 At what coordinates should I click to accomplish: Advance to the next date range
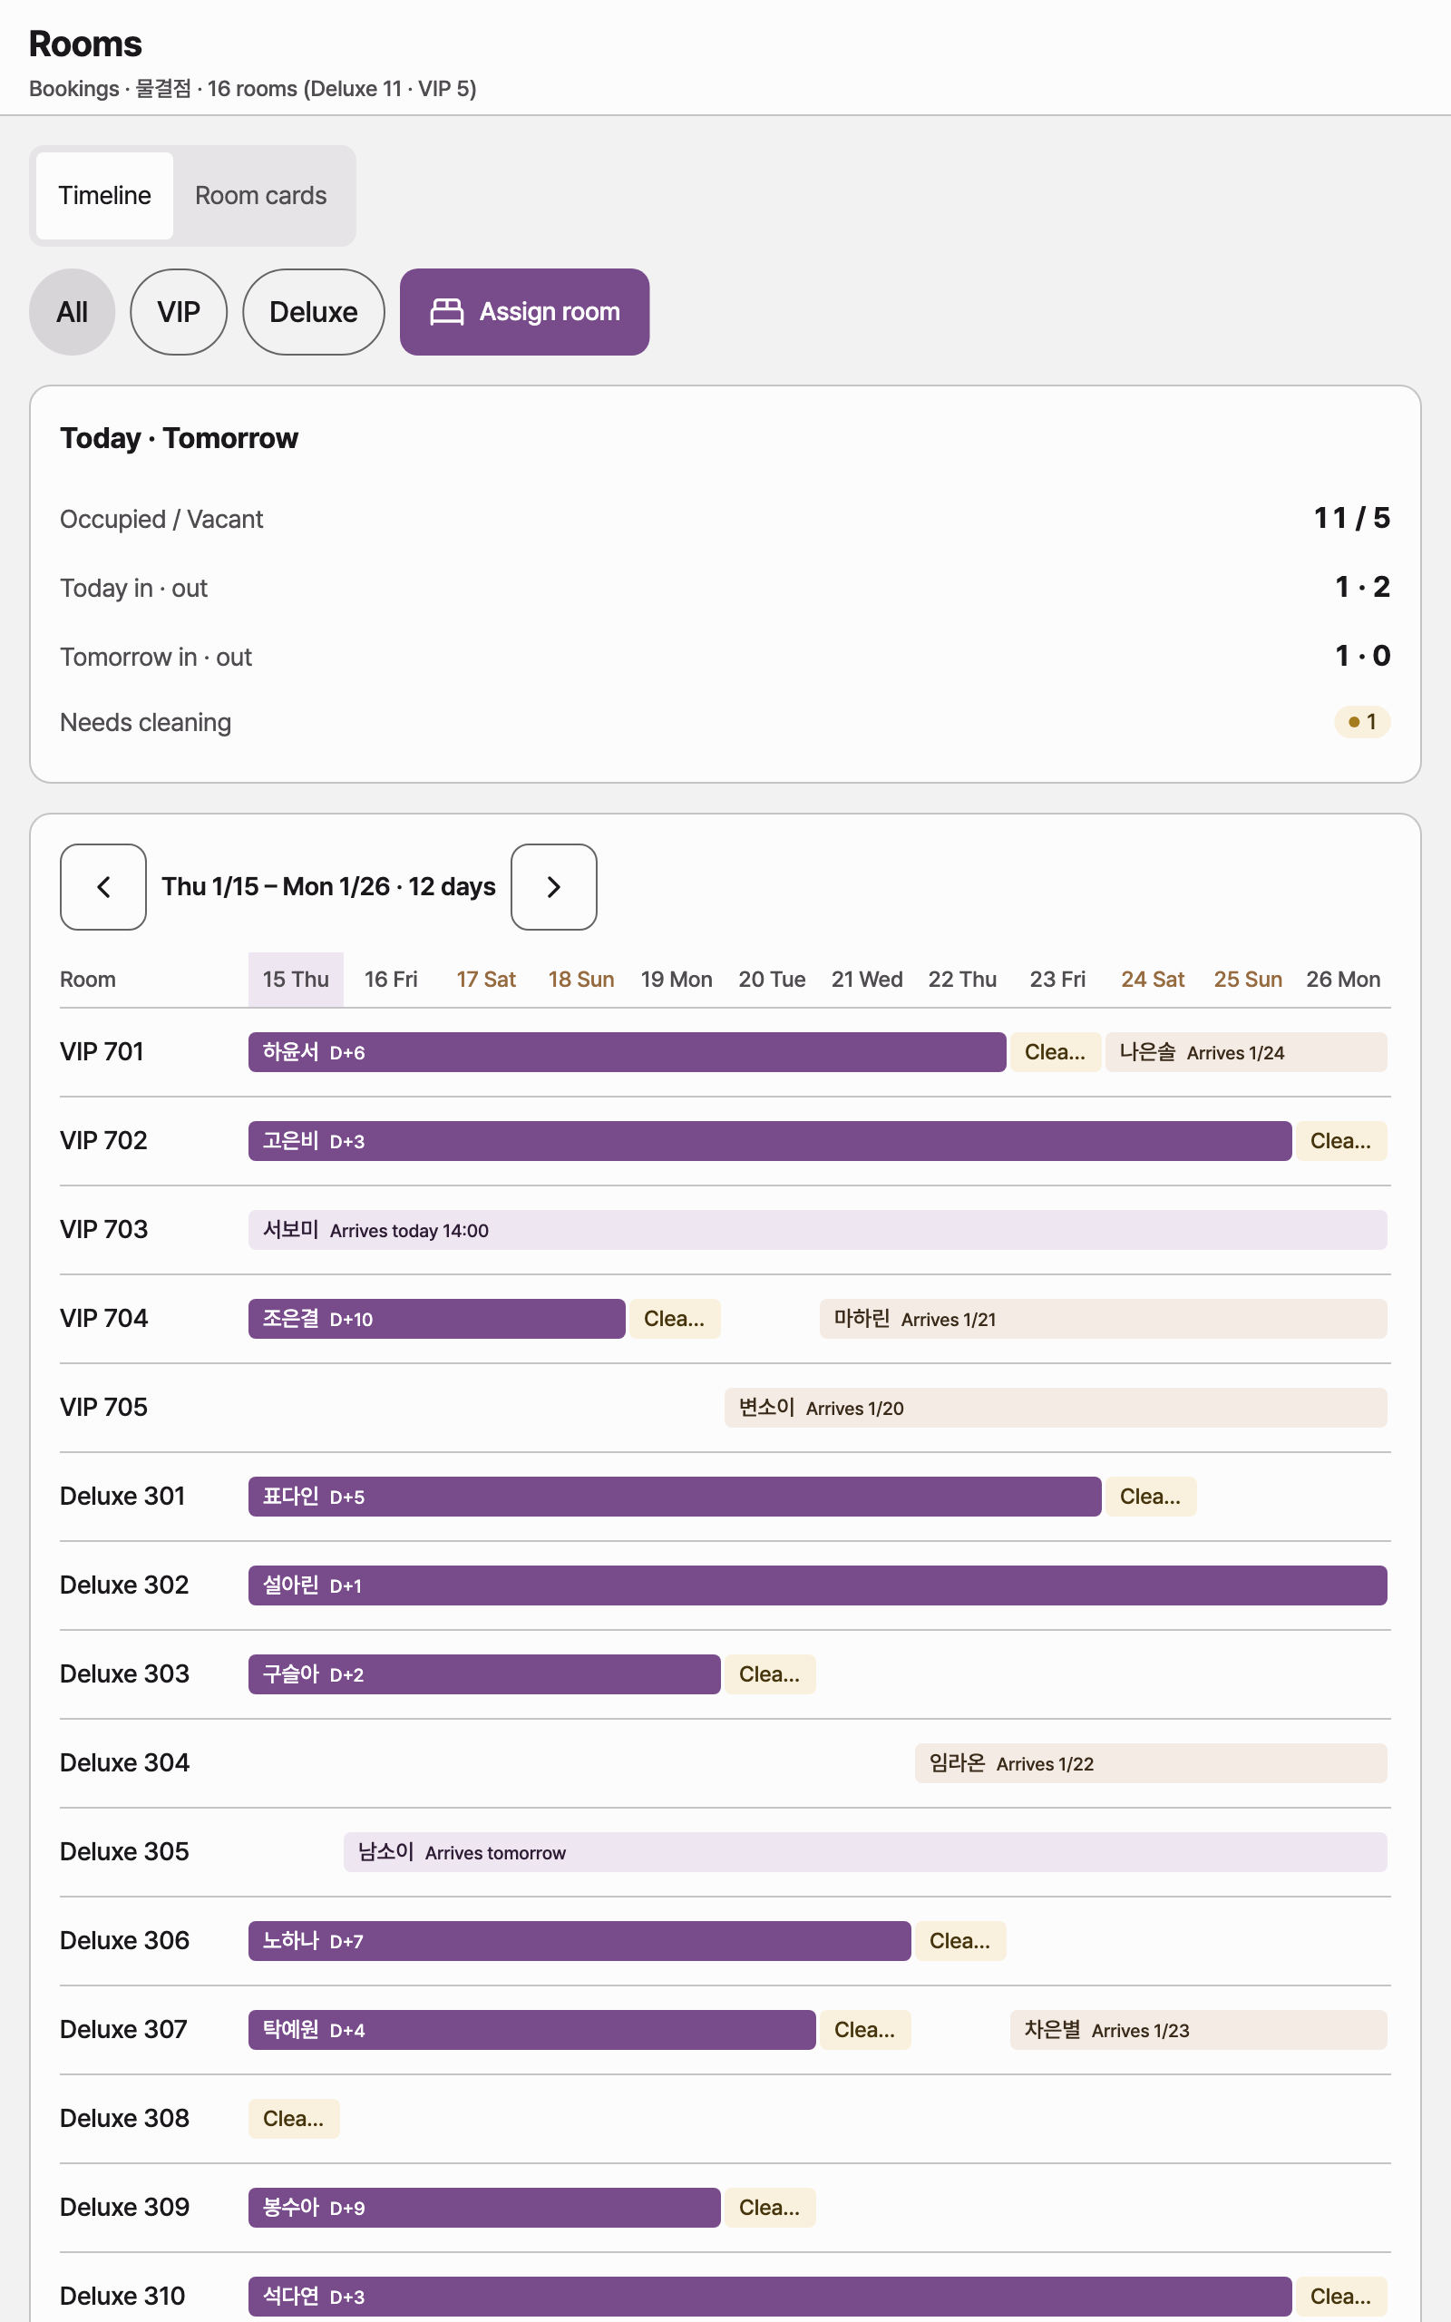coord(554,886)
